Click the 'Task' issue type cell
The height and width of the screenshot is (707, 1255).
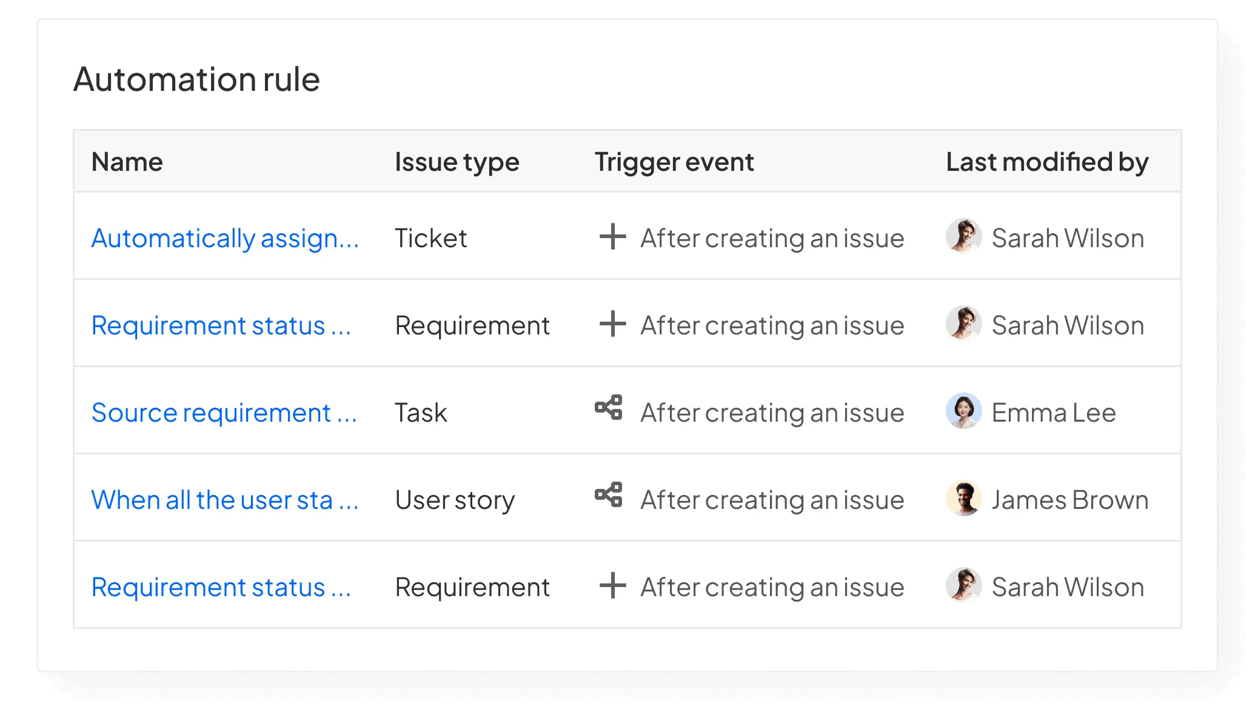(421, 413)
